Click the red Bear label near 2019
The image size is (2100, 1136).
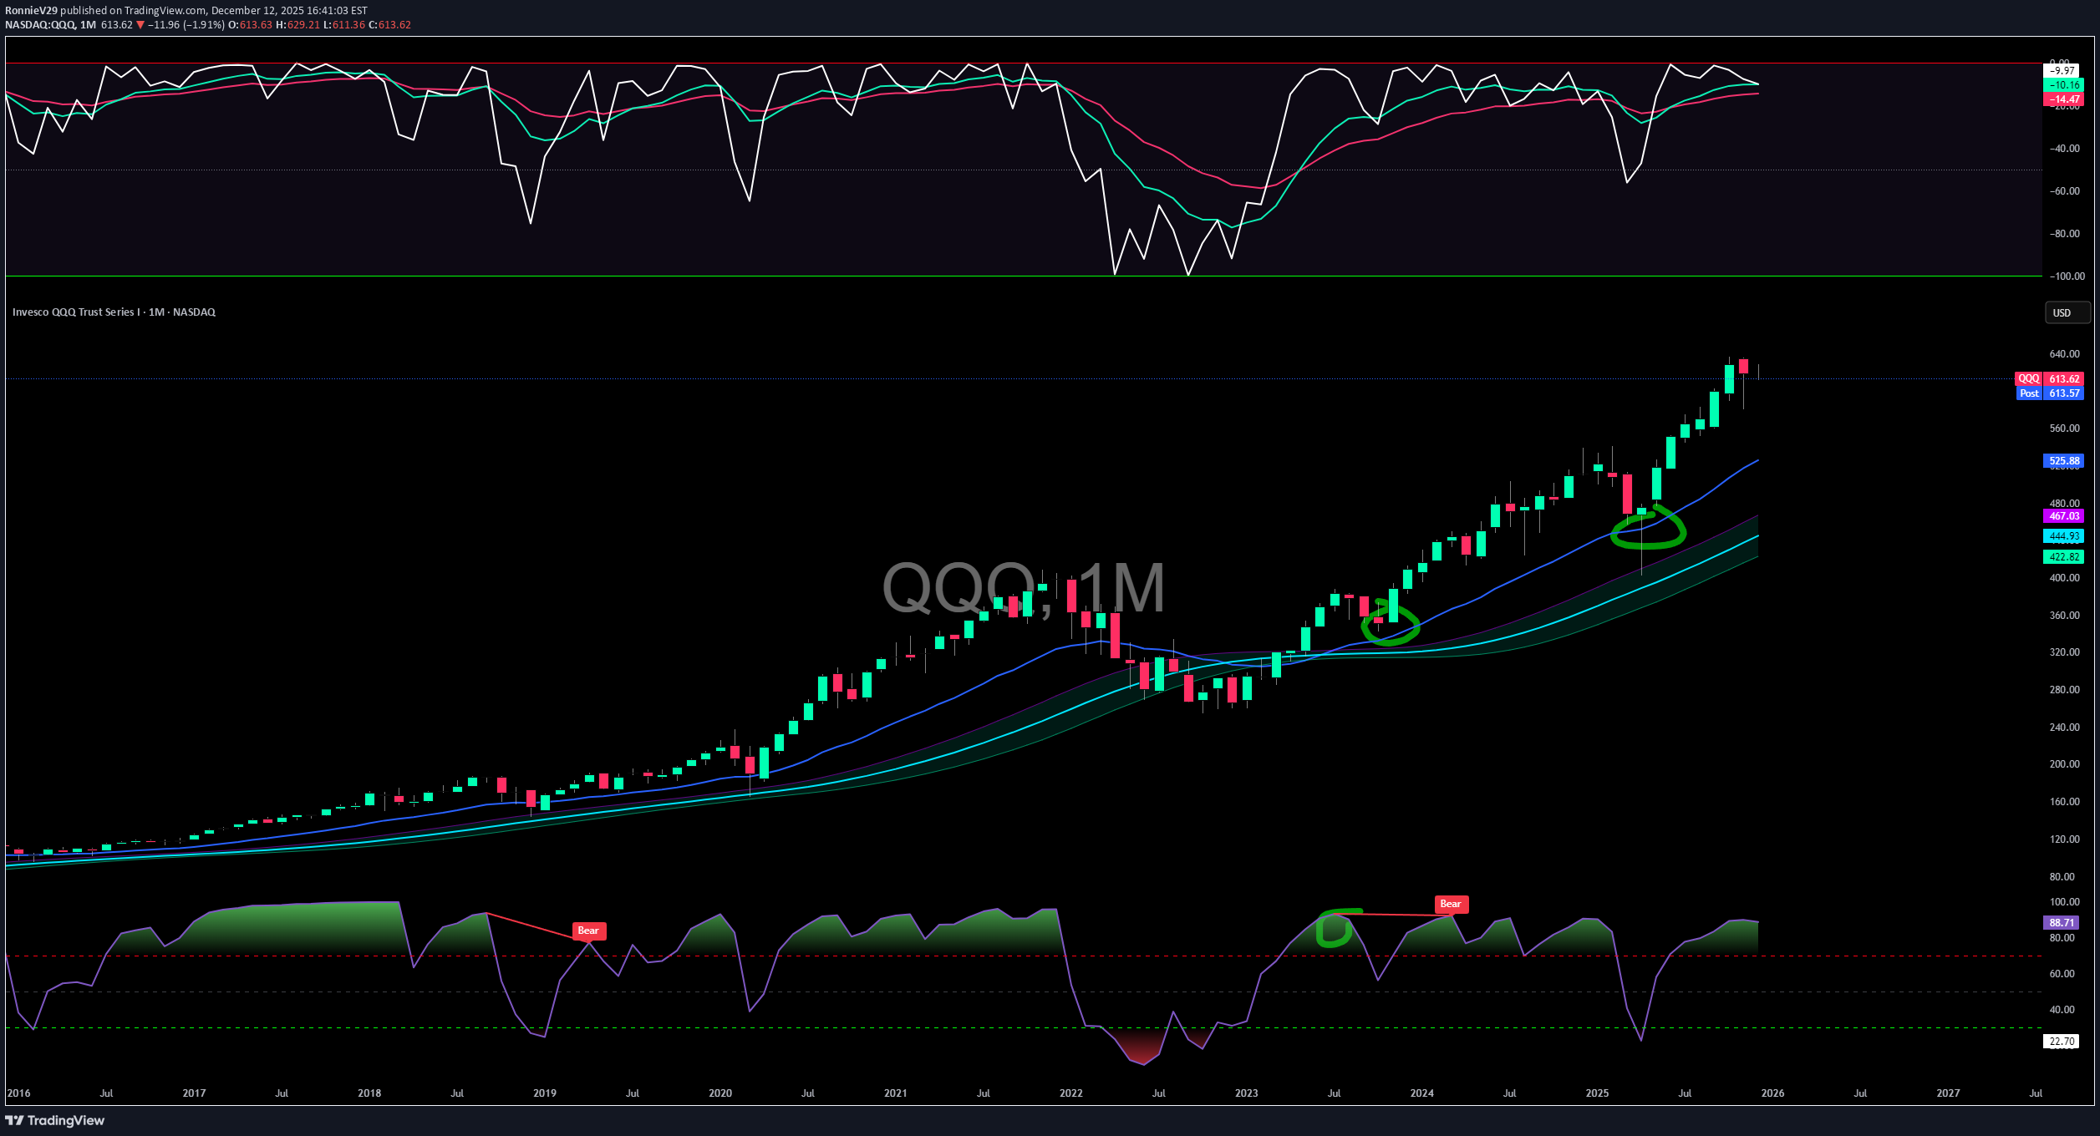click(x=588, y=931)
